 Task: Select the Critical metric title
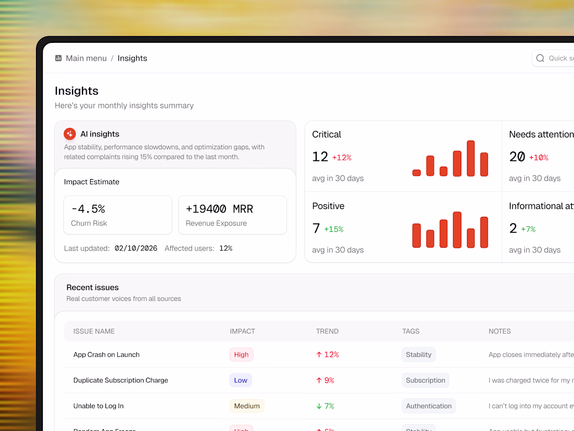pyautogui.click(x=327, y=134)
